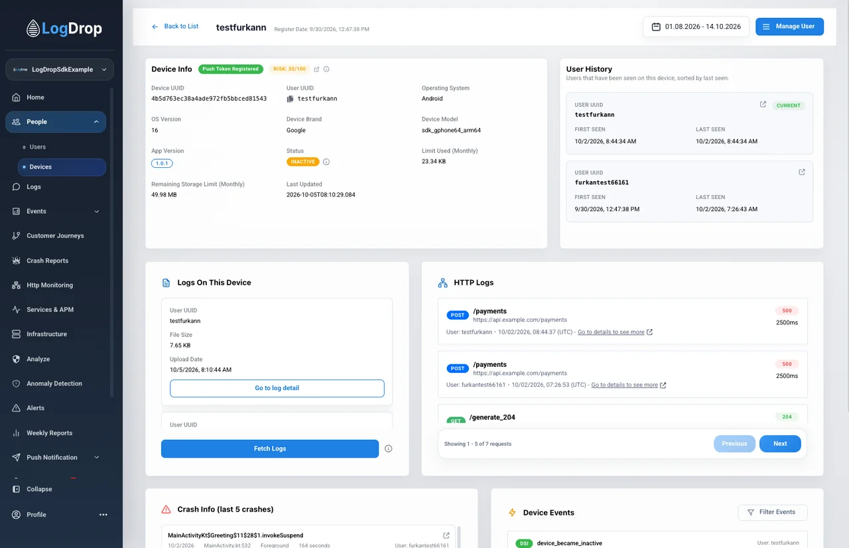Click info icon beside INACTIVE status
This screenshot has height=548, width=849.
326,162
